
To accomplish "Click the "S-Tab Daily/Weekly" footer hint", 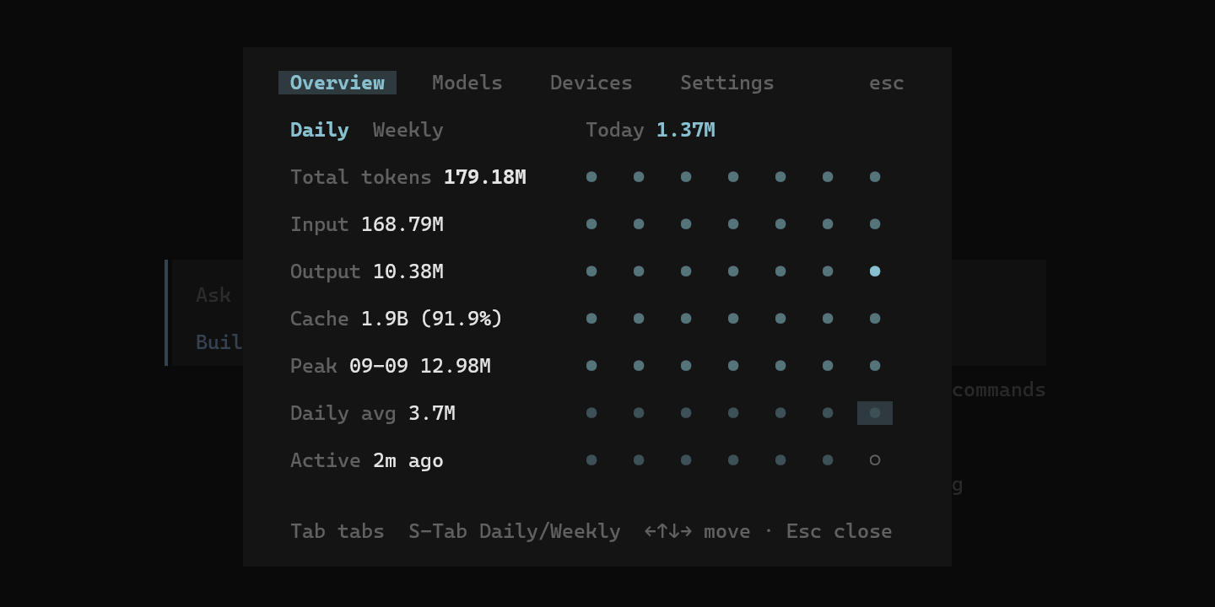I will click(x=515, y=531).
